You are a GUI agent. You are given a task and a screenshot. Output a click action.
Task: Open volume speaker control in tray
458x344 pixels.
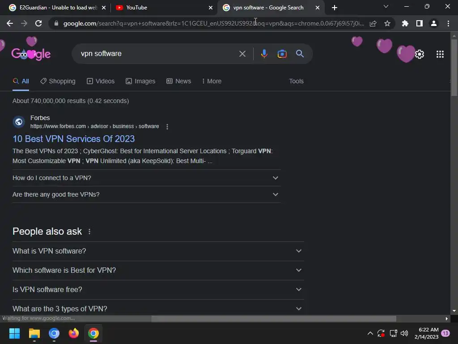[x=404, y=333]
